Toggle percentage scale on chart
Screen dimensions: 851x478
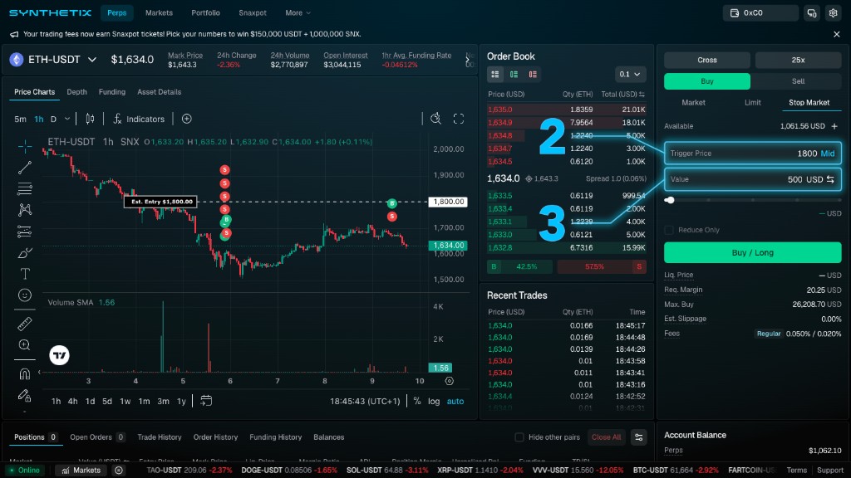point(417,401)
